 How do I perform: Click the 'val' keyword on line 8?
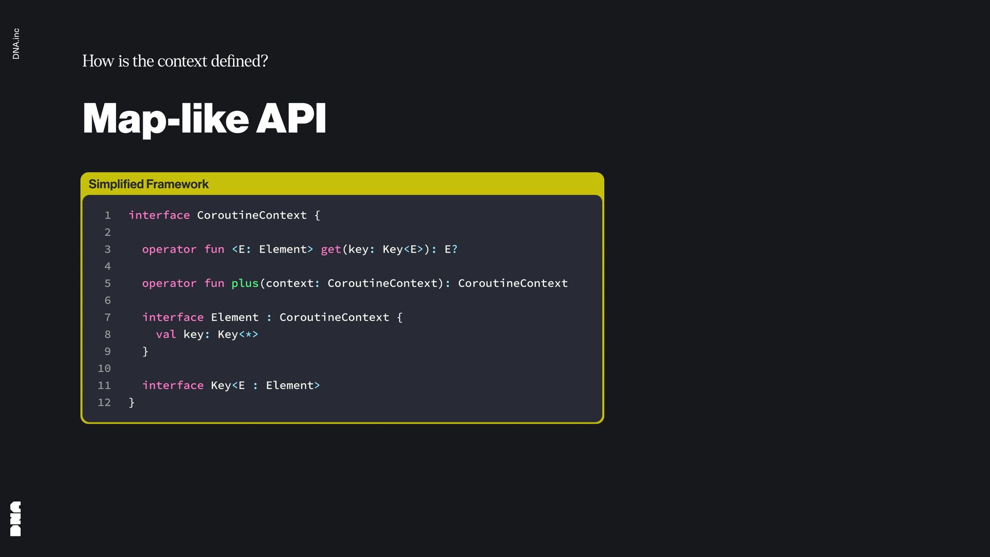click(166, 335)
